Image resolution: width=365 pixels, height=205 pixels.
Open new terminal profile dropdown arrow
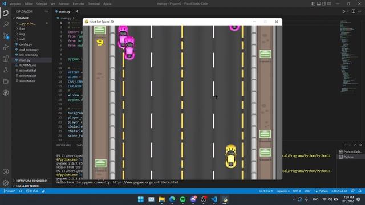point(350,145)
